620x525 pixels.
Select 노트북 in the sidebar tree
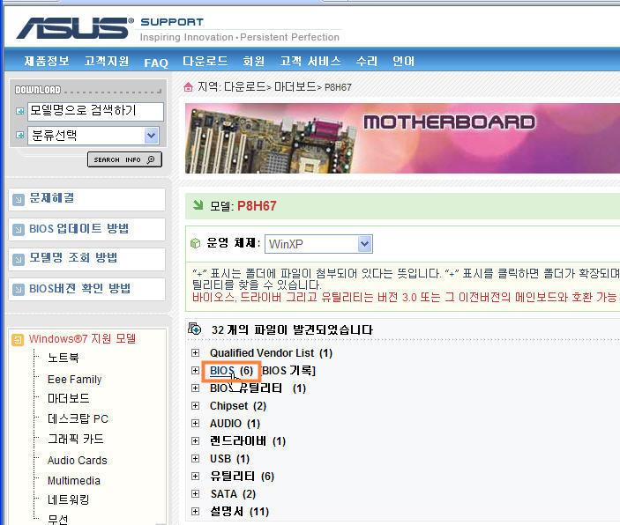click(63, 358)
